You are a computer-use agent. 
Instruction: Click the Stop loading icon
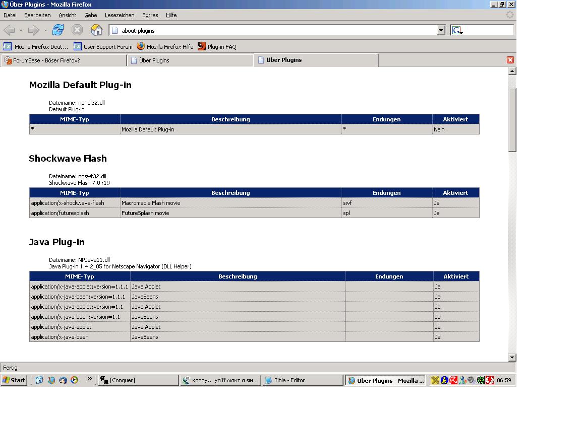tap(77, 30)
